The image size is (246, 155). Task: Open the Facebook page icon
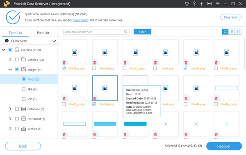point(201,4)
